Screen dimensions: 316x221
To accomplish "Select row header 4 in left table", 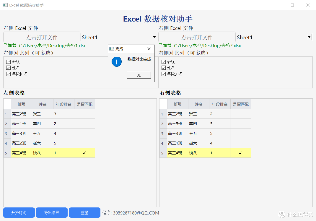I will (7, 143).
